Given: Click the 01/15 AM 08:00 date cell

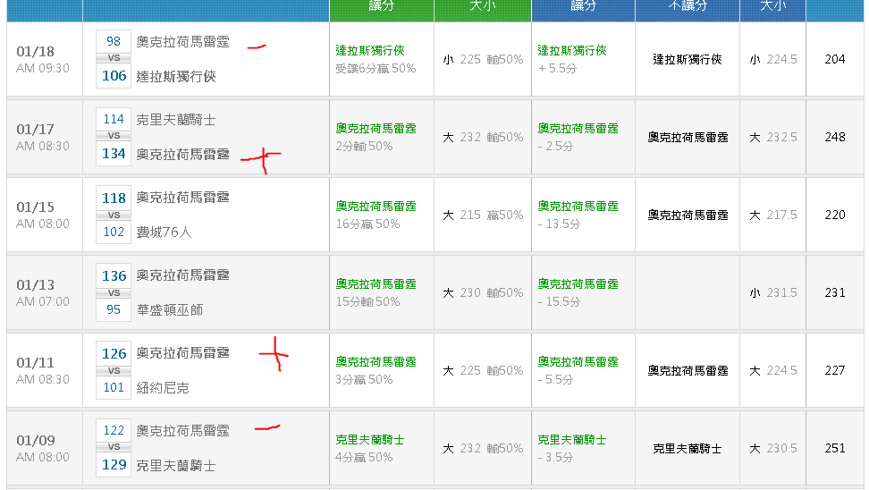Looking at the screenshot, I should click(45, 215).
